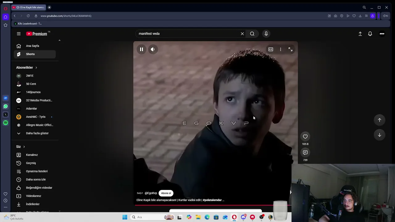This screenshot has width=395, height=222.
Task: Open X (Twitter) in Opera sidebar
Action: click(x=6, y=115)
